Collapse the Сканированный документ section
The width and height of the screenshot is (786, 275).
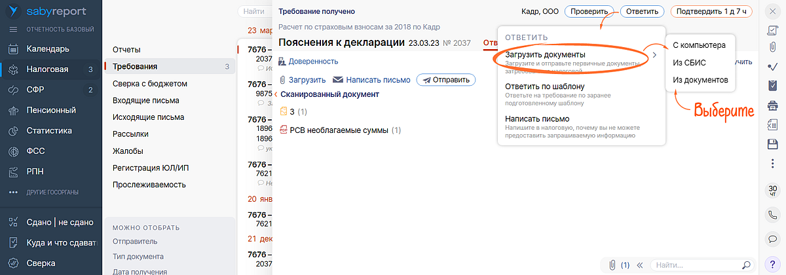[276, 94]
